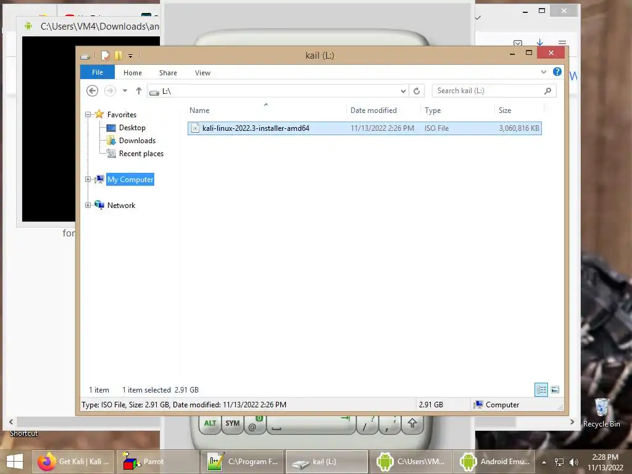Open Parrot taskbar item
632x474 pixels.
(157, 462)
